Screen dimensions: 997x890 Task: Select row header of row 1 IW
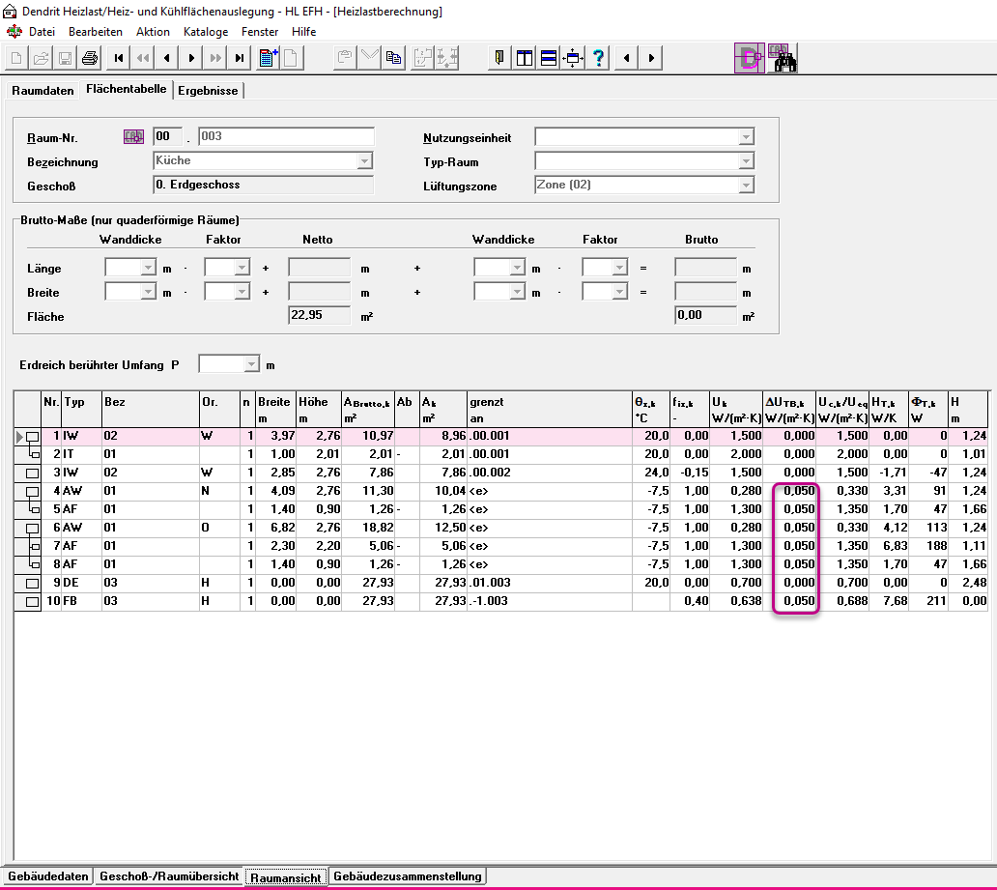[x=28, y=437]
